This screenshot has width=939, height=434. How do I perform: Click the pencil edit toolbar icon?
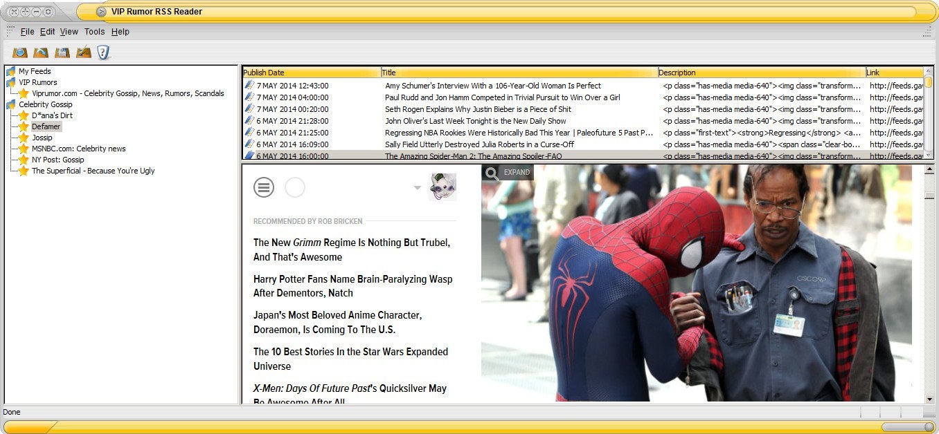pyautogui.click(x=84, y=53)
